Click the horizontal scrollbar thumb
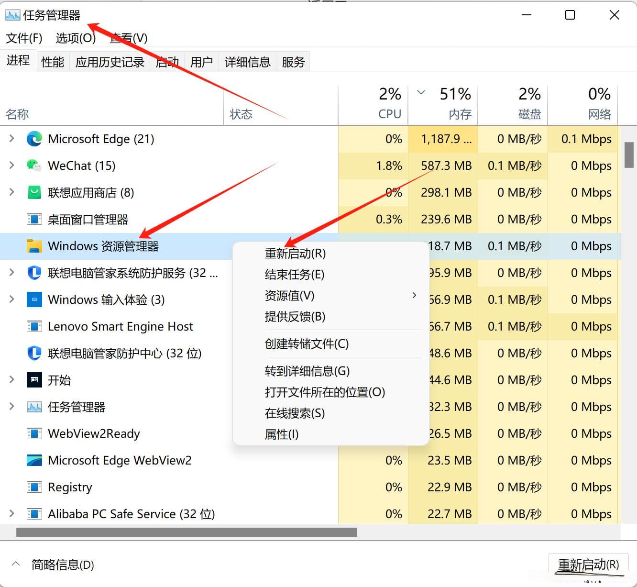This screenshot has height=587, width=637. click(187, 532)
